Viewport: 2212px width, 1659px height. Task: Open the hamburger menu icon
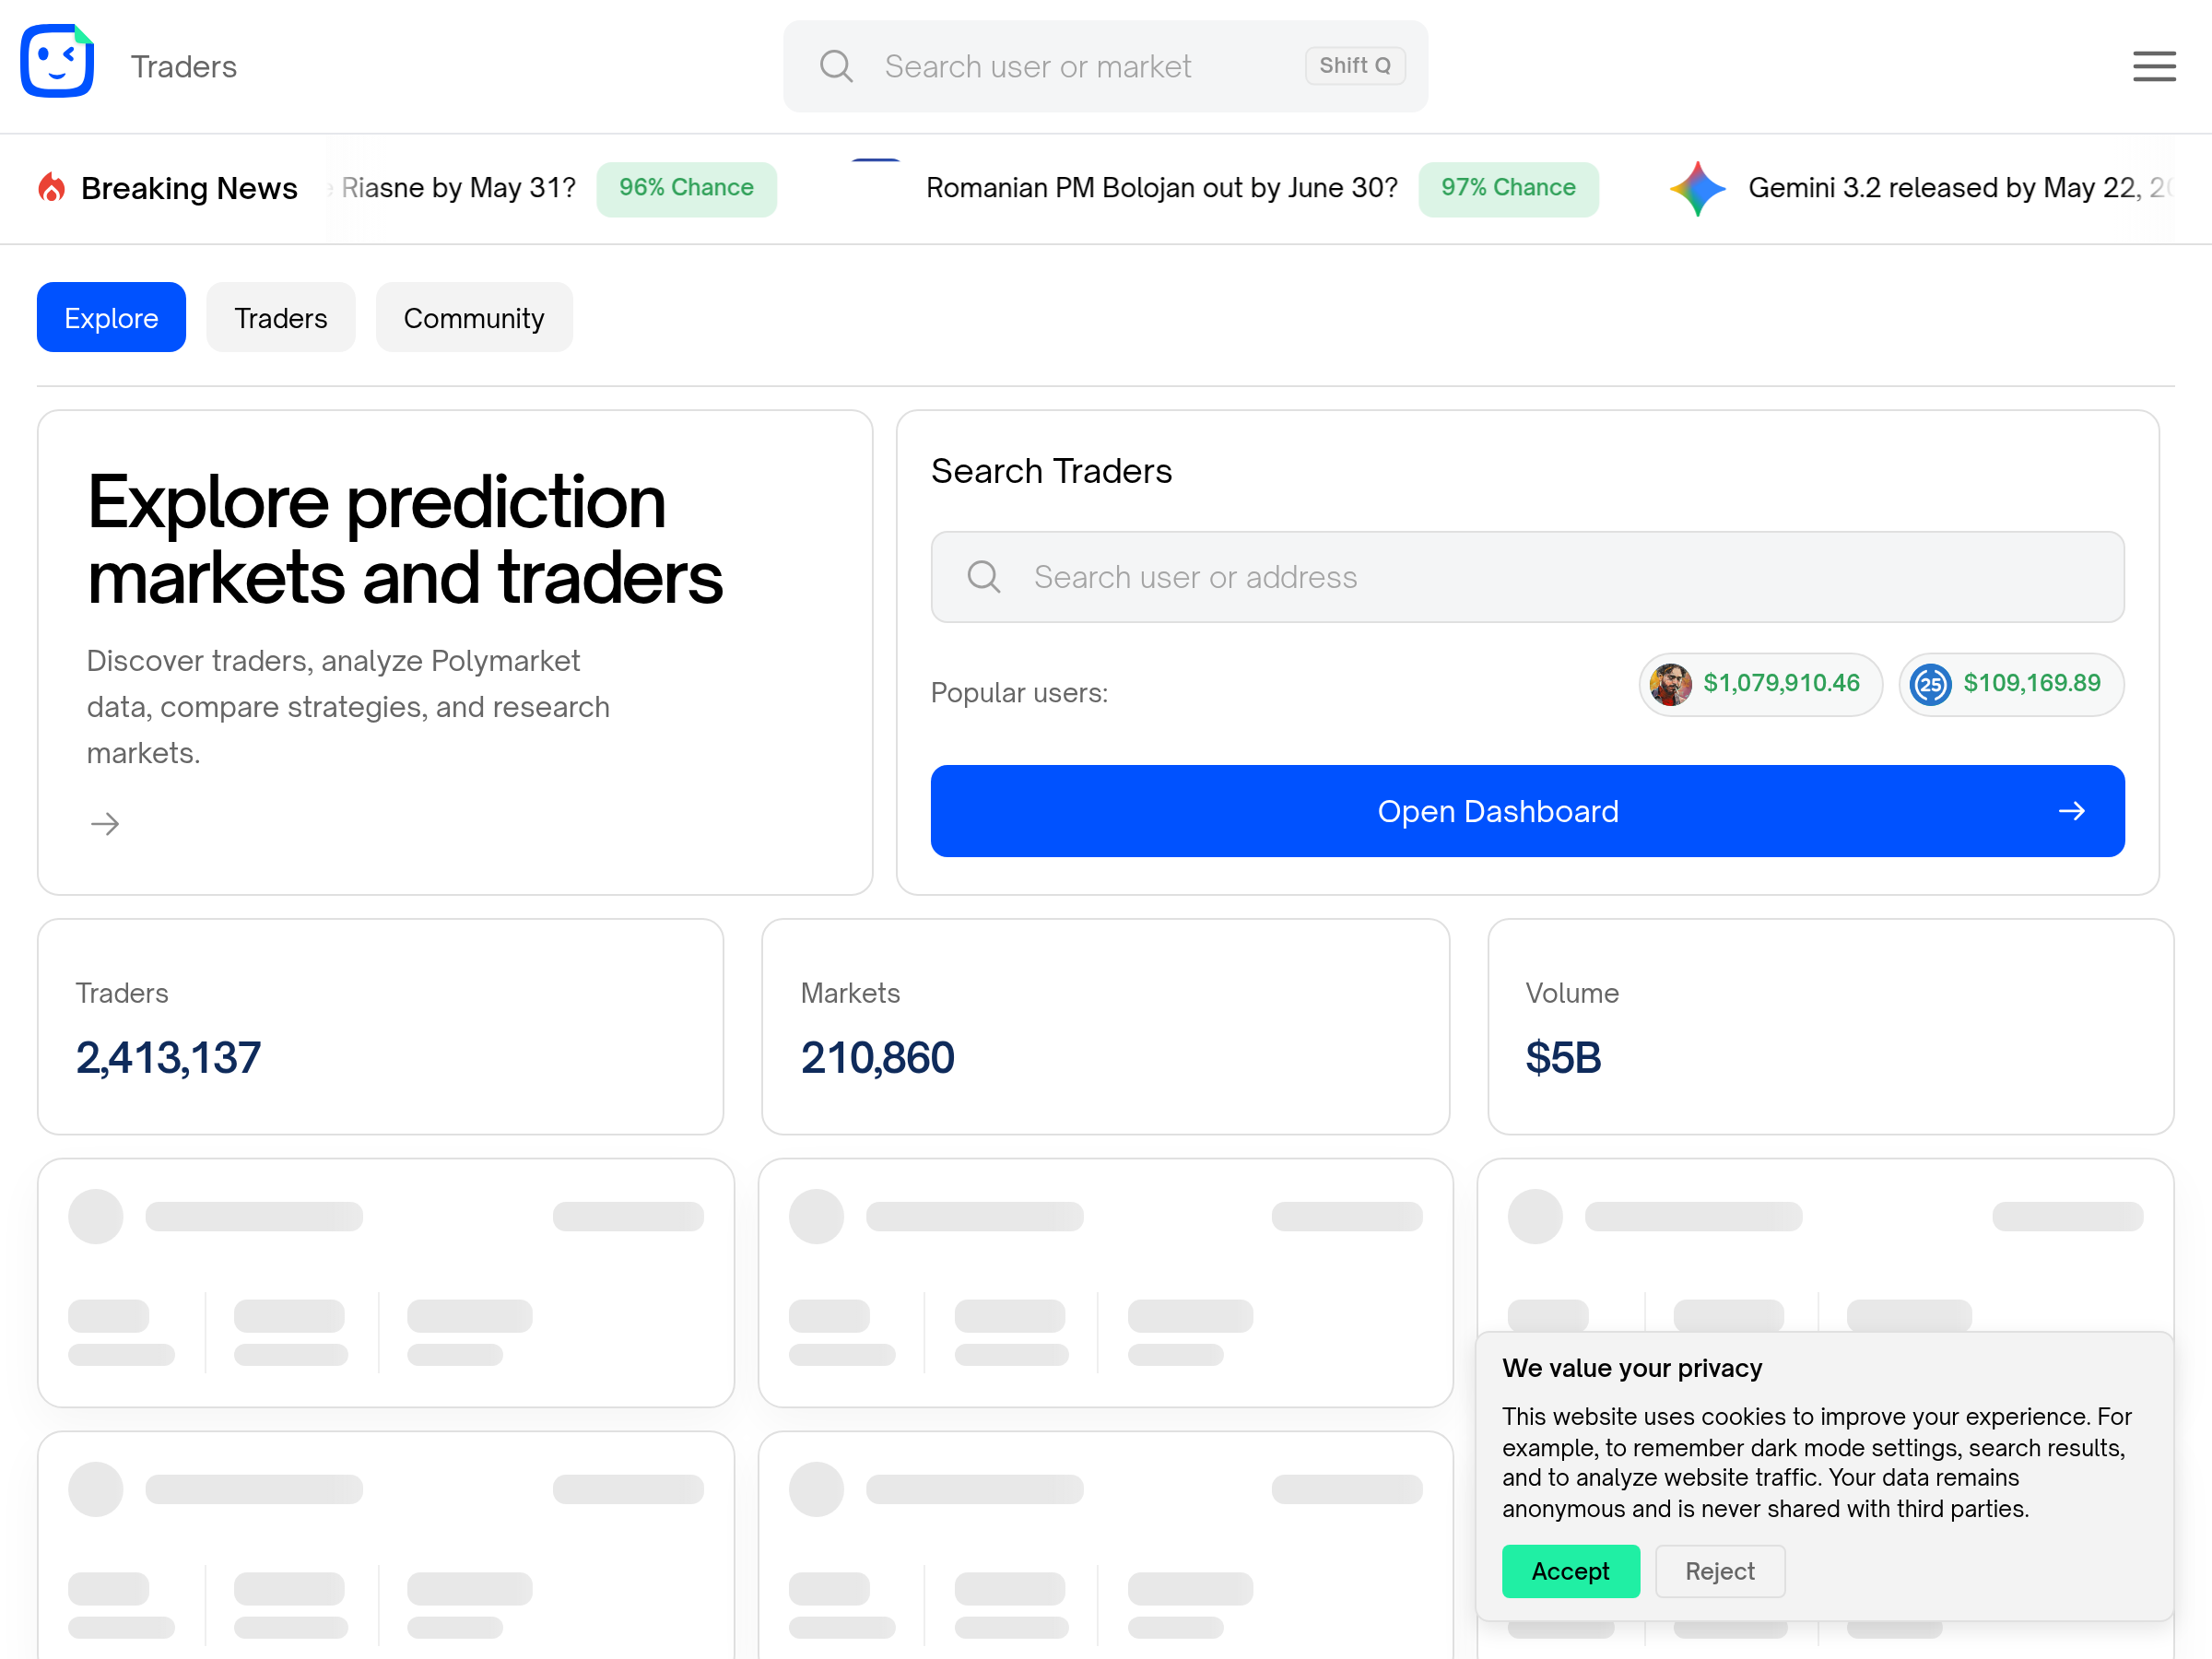2154,66
